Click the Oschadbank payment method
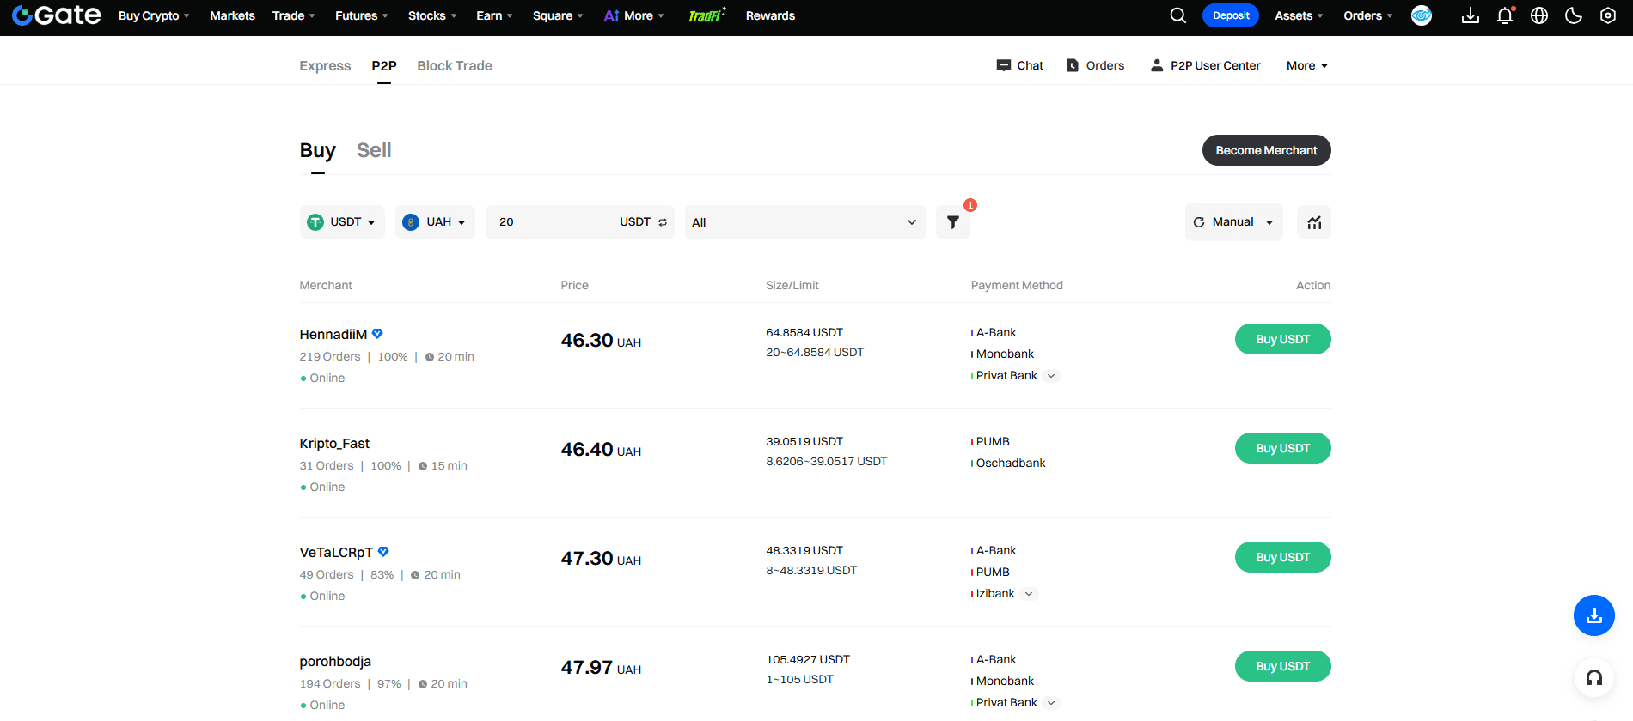1633x721 pixels. point(1011,463)
